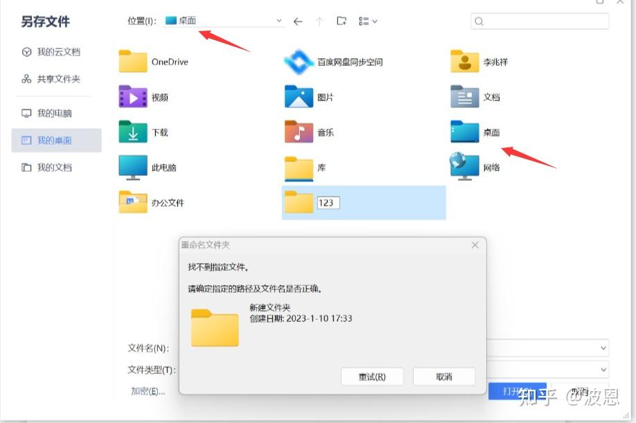Click the back navigation arrow
636x423 pixels.
point(297,21)
